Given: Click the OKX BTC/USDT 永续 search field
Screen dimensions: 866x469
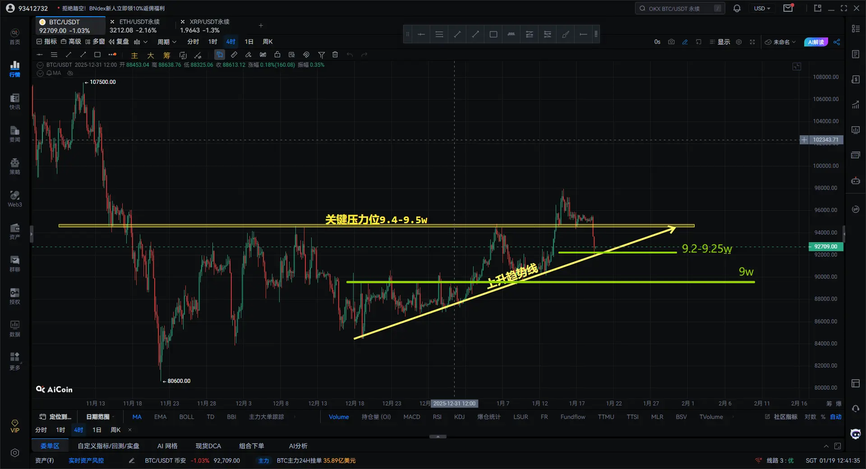Looking at the screenshot, I should 680,8.
